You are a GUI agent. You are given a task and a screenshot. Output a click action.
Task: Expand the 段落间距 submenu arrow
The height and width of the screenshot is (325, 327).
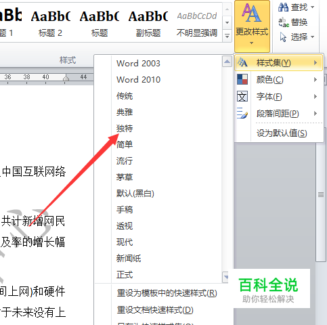(x=315, y=113)
